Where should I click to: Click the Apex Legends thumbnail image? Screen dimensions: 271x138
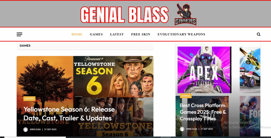click(205, 70)
